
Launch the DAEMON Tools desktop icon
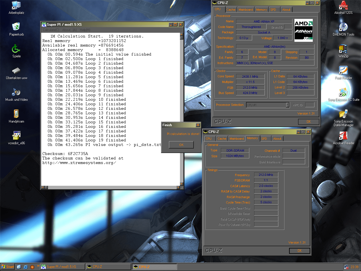(343, 27)
